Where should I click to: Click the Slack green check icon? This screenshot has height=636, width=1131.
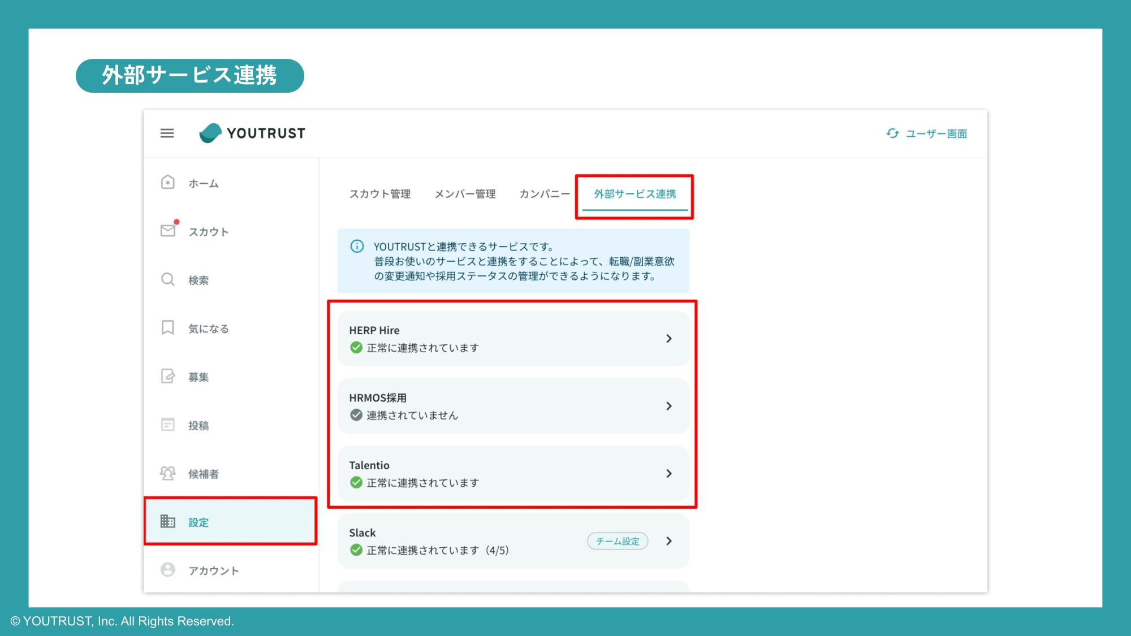pos(356,550)
